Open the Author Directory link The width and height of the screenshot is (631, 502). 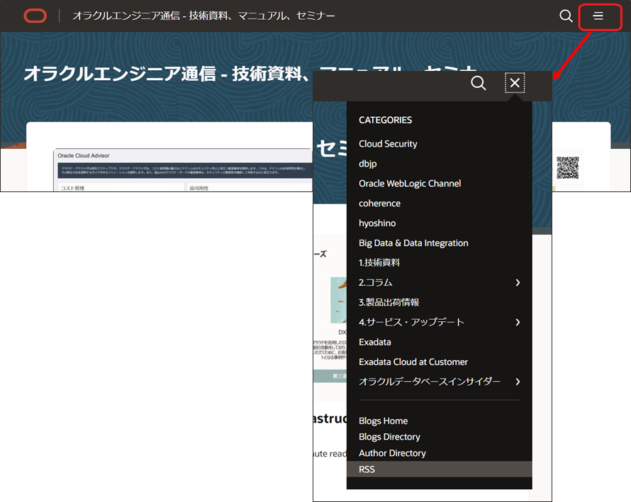coord(392,453)
